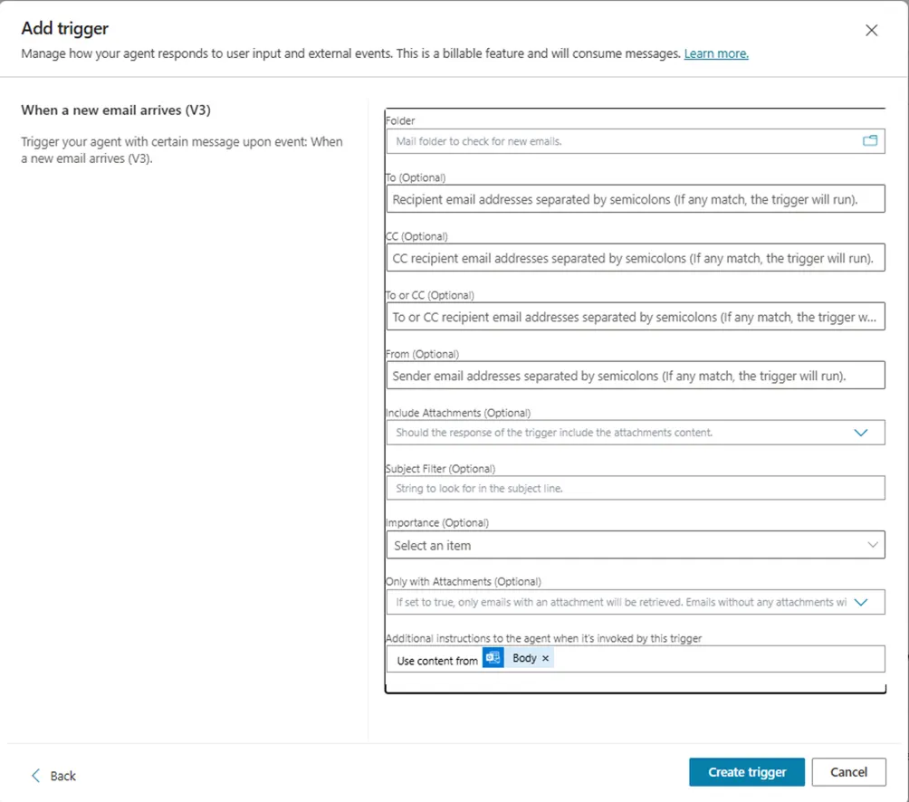The image size is (909, 802).
Task: Click the From sender addresses field
Action: [x=635, y=376]
